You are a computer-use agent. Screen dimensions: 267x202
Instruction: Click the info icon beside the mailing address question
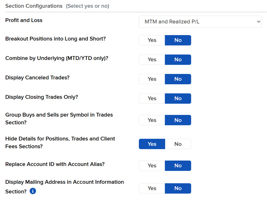click(x=32, y=191)
